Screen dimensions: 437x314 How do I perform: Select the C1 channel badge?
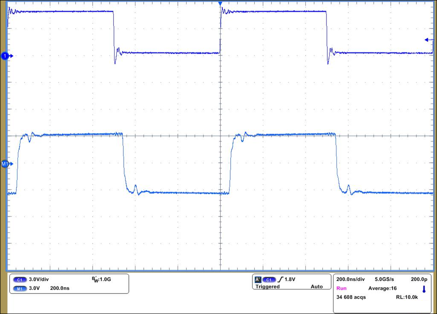tap(20, 279)
